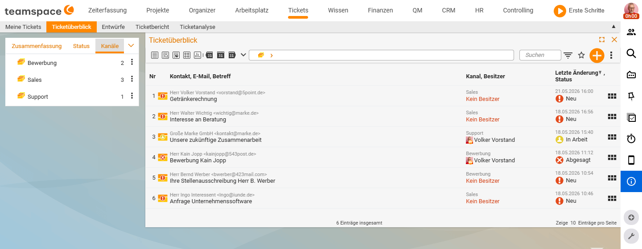The image size is (642, 249).
Task: Select the list with pie chart view icon
Action: 176,55
